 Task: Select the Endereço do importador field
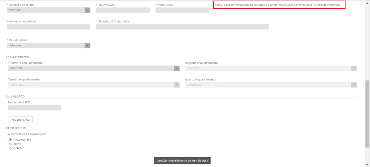coord(182,27)
